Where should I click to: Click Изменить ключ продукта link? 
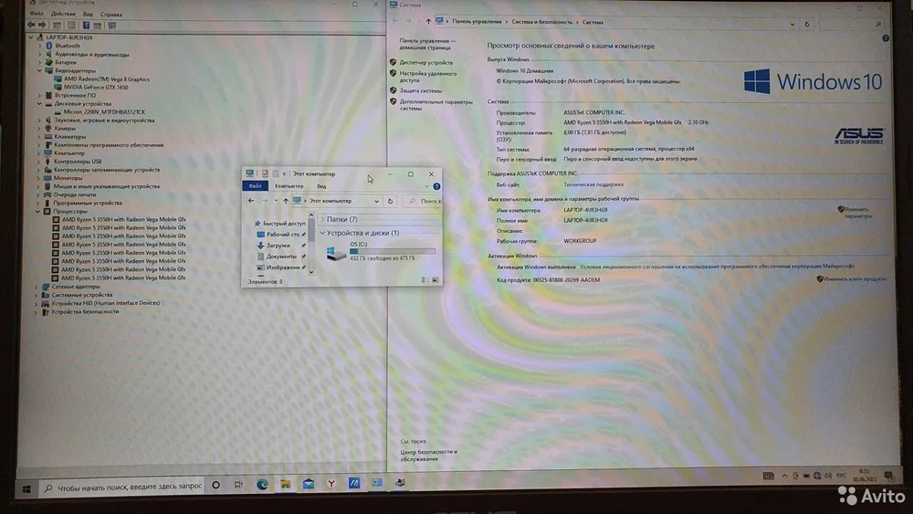855,279
